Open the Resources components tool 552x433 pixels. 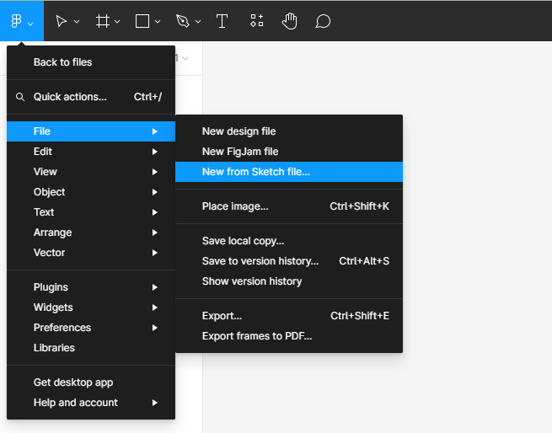257,20
